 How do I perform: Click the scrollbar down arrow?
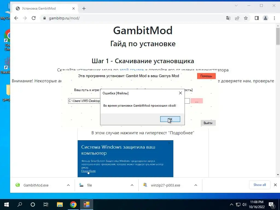(278, 175)
